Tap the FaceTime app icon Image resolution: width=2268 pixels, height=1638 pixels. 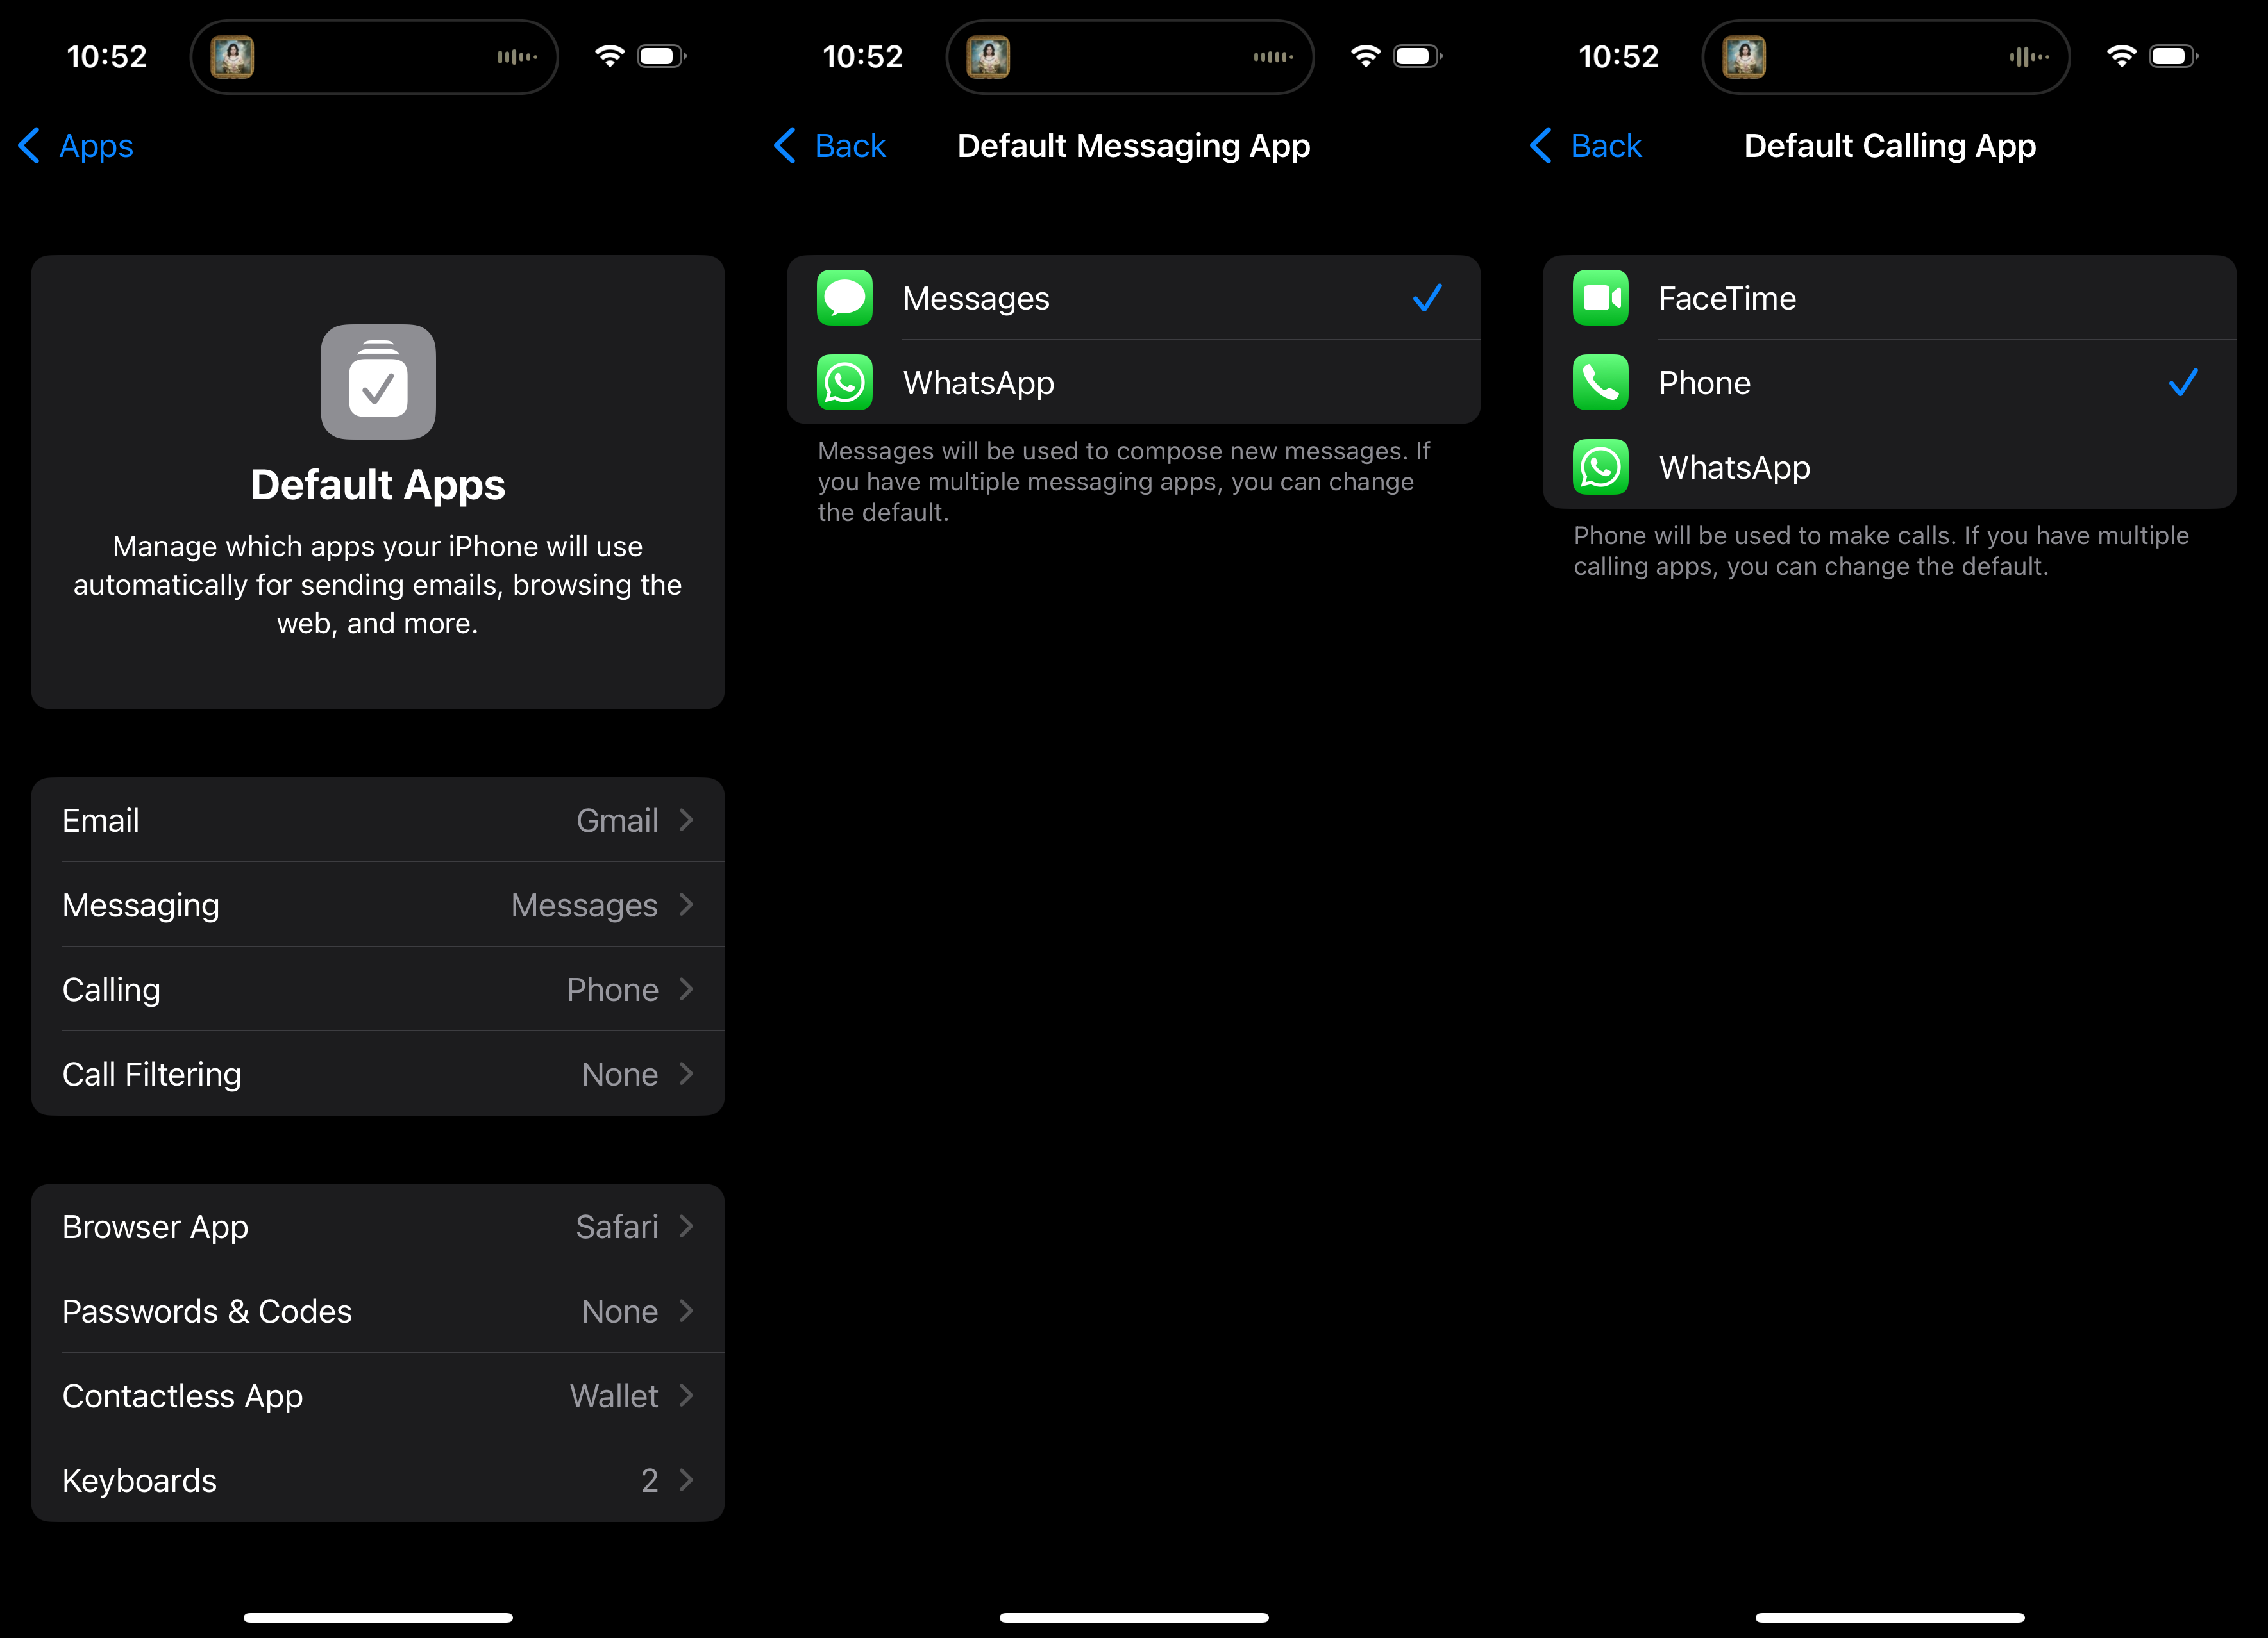pos(1601,298)
